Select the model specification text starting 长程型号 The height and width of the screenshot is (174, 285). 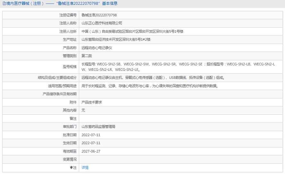pos(178,67)
